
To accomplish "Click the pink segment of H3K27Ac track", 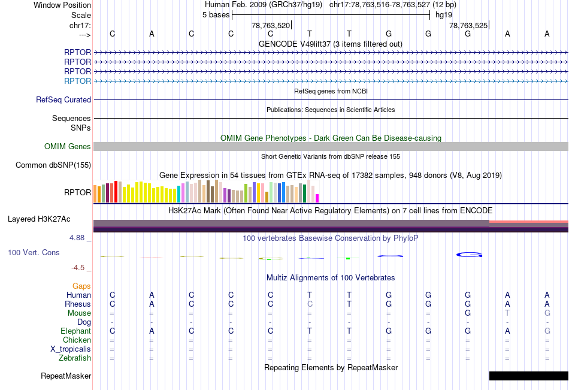I will click(x=529, y=221).
